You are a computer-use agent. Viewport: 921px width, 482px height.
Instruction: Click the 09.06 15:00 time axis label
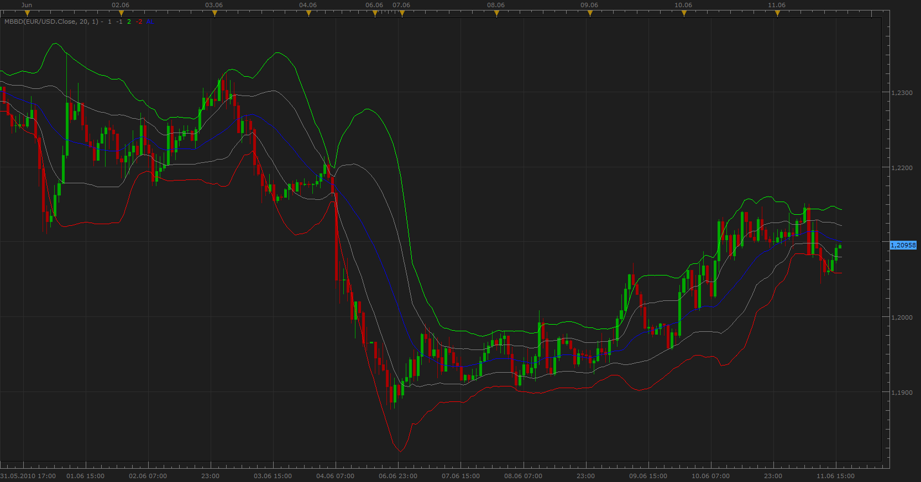click(x=648, y=476)
